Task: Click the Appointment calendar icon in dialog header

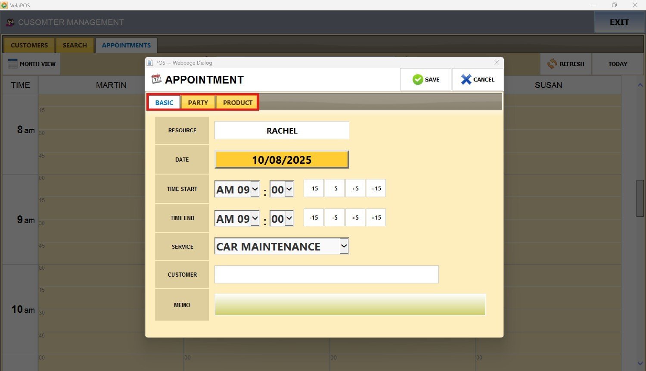Action: point(156,79)
